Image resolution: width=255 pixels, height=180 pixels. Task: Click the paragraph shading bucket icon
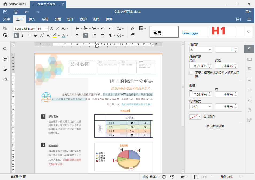point(119,35)
